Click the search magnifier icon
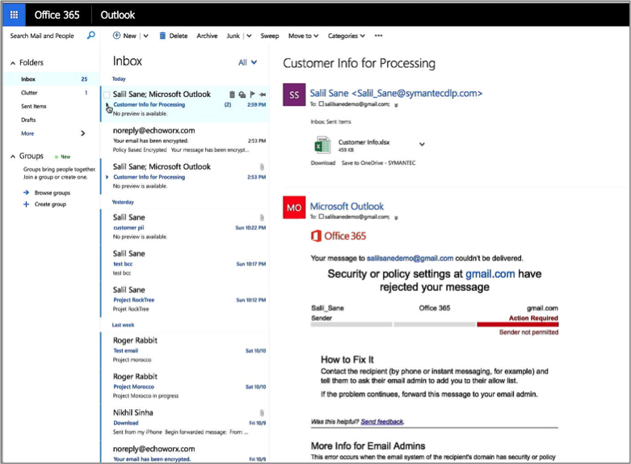 tap(91, 36)
